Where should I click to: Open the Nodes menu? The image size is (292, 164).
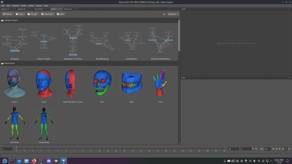tap(24, 6)
